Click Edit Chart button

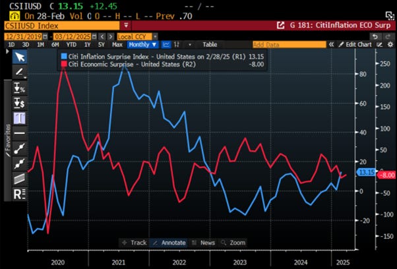pos(355,45)
